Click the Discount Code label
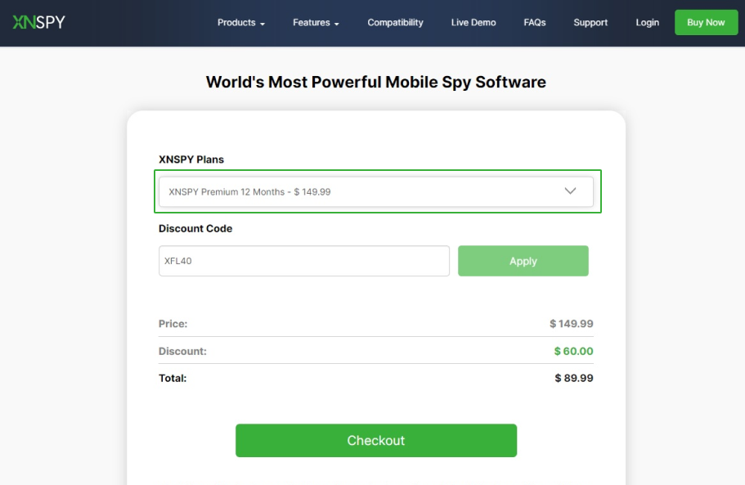 tap(195, 229)
